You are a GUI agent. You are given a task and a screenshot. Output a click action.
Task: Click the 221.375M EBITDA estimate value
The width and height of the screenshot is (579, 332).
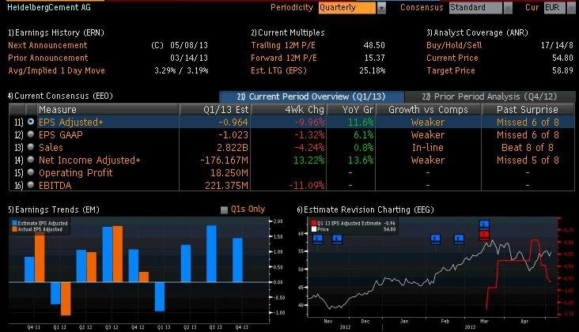(x=227, y=185)
